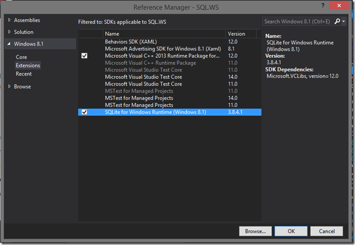
Task: Click the Cancel button
Action: [326, 231]
